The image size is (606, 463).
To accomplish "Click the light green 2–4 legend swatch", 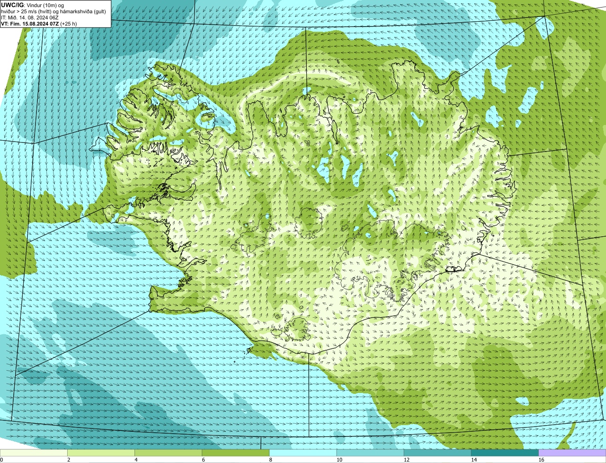I will click(x=101, y=453).
